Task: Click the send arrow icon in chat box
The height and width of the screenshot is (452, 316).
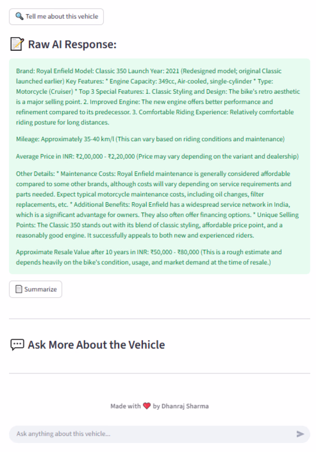Action: point(300,434)
